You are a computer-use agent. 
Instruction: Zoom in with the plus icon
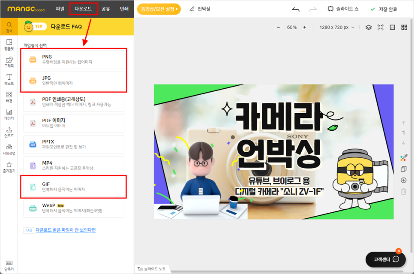[305, 27]
